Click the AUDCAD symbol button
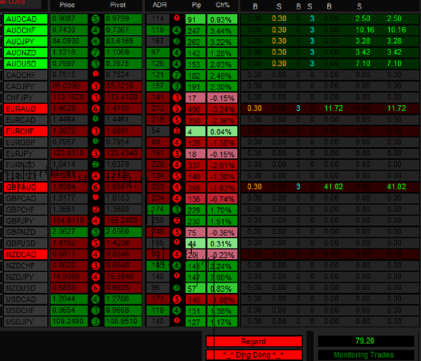 coord(26,19)
